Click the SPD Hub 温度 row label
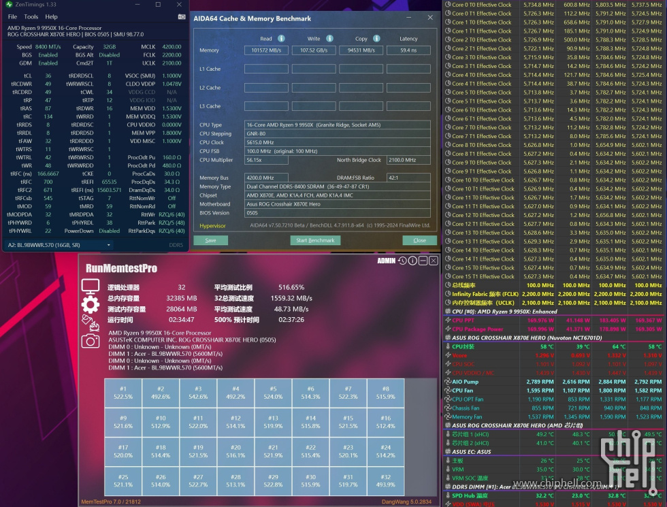The height and width of the screenshot is (507, 667). click(470, 495)
